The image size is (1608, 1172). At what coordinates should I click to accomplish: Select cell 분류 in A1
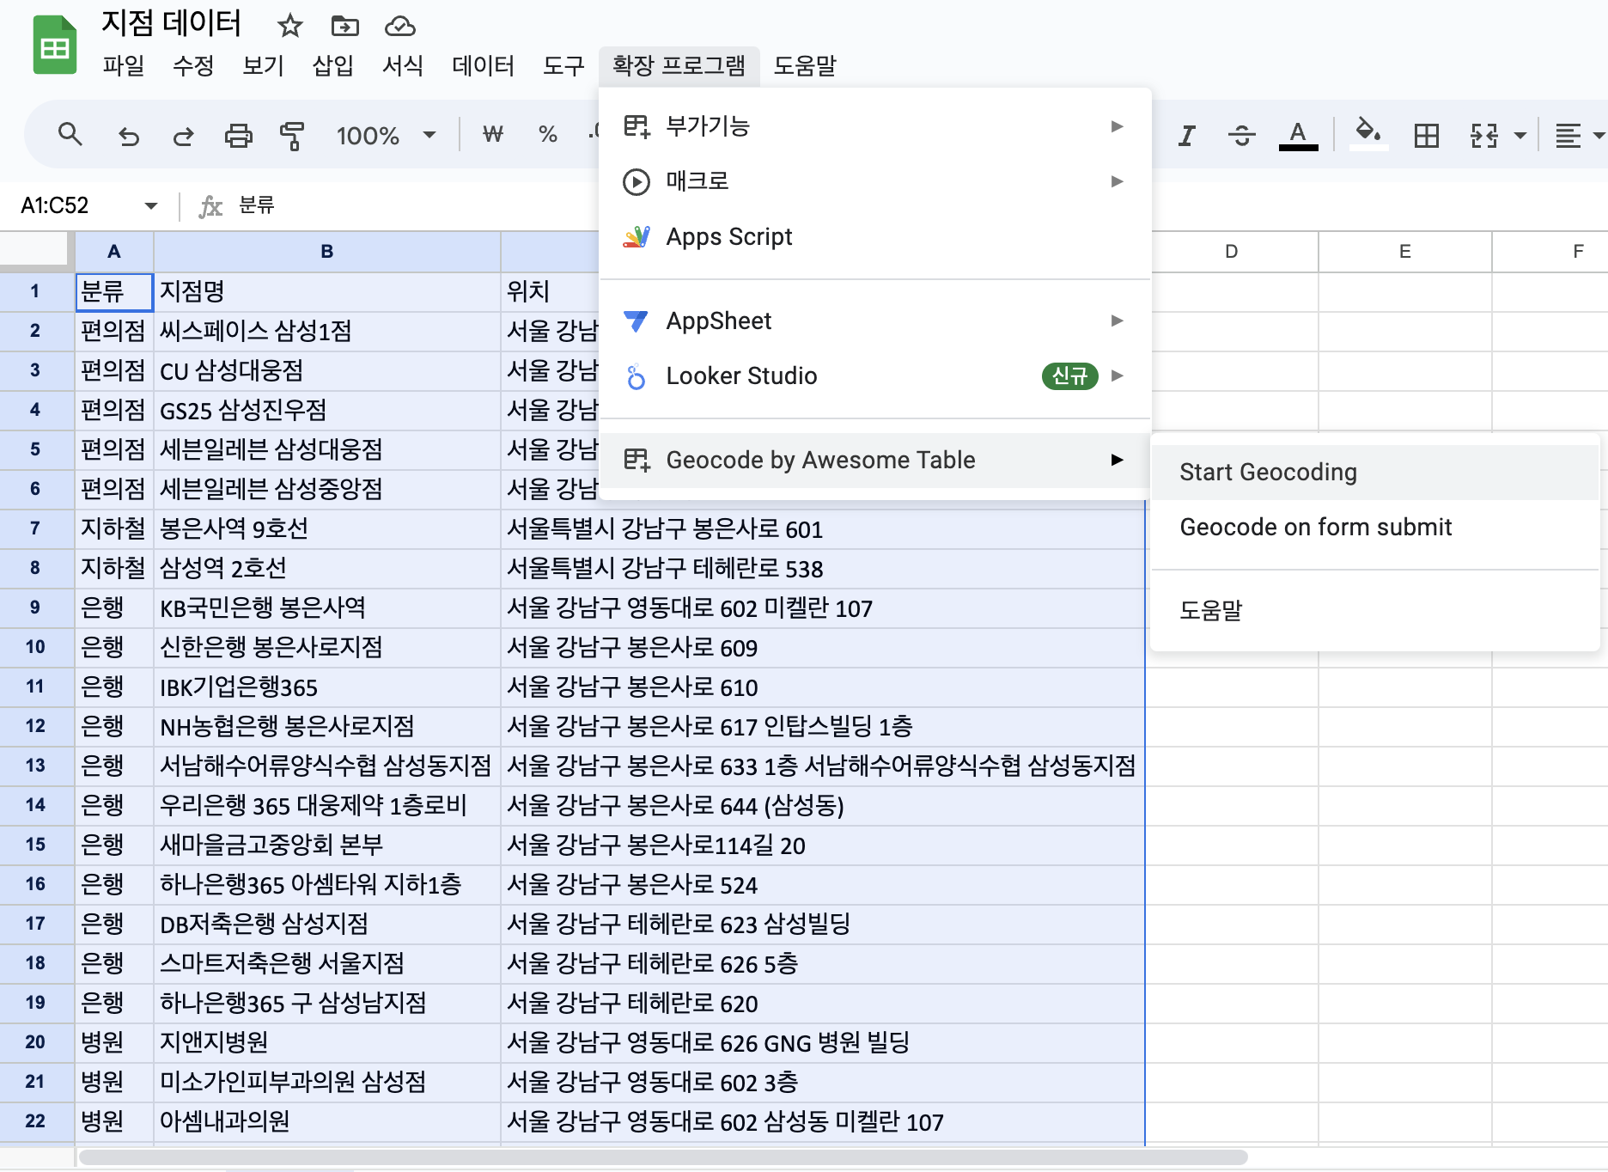pos(114,291)
